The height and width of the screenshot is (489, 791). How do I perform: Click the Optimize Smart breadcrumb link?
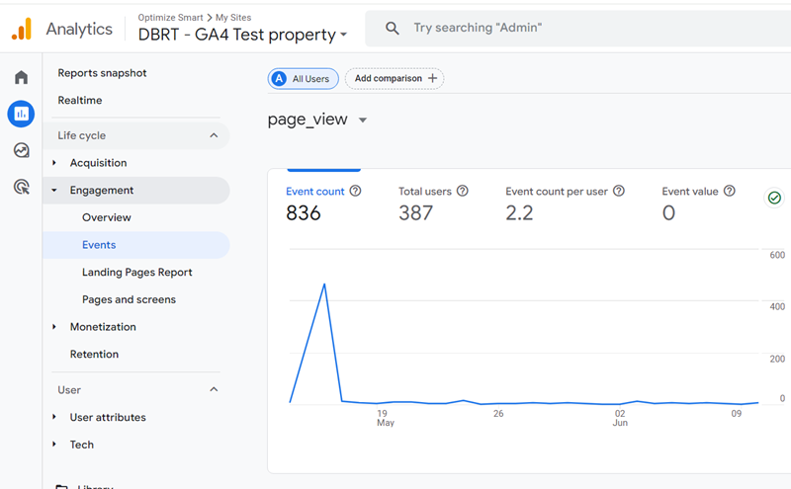click(170, 17)
